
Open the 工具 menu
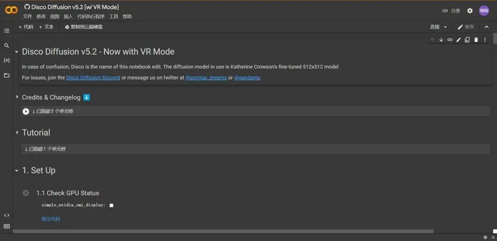tap(114, 17)
